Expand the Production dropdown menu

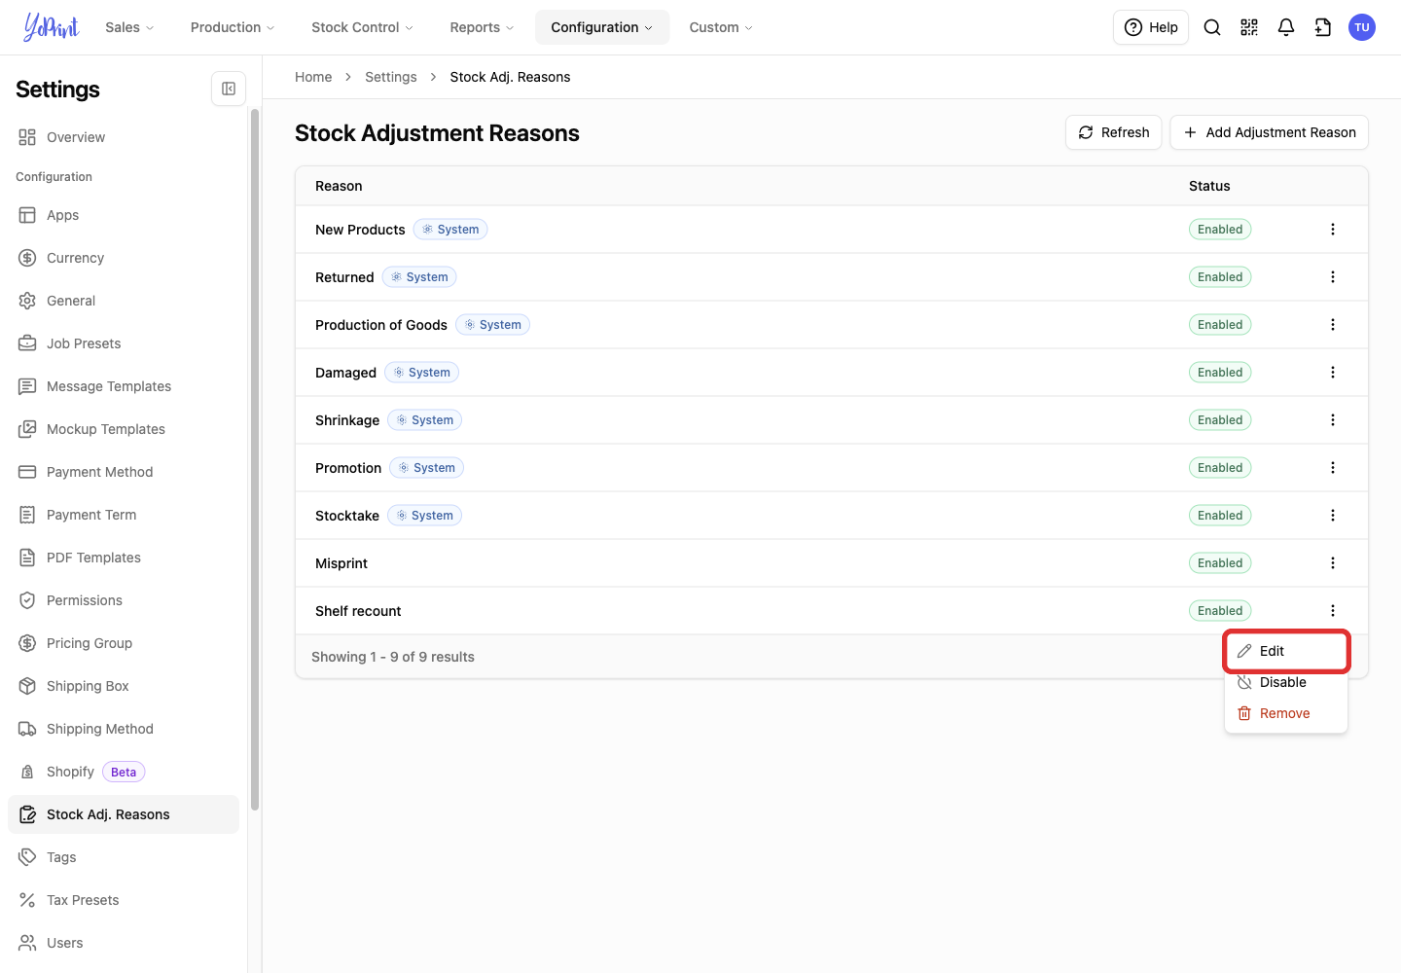(x=233, y=27)
